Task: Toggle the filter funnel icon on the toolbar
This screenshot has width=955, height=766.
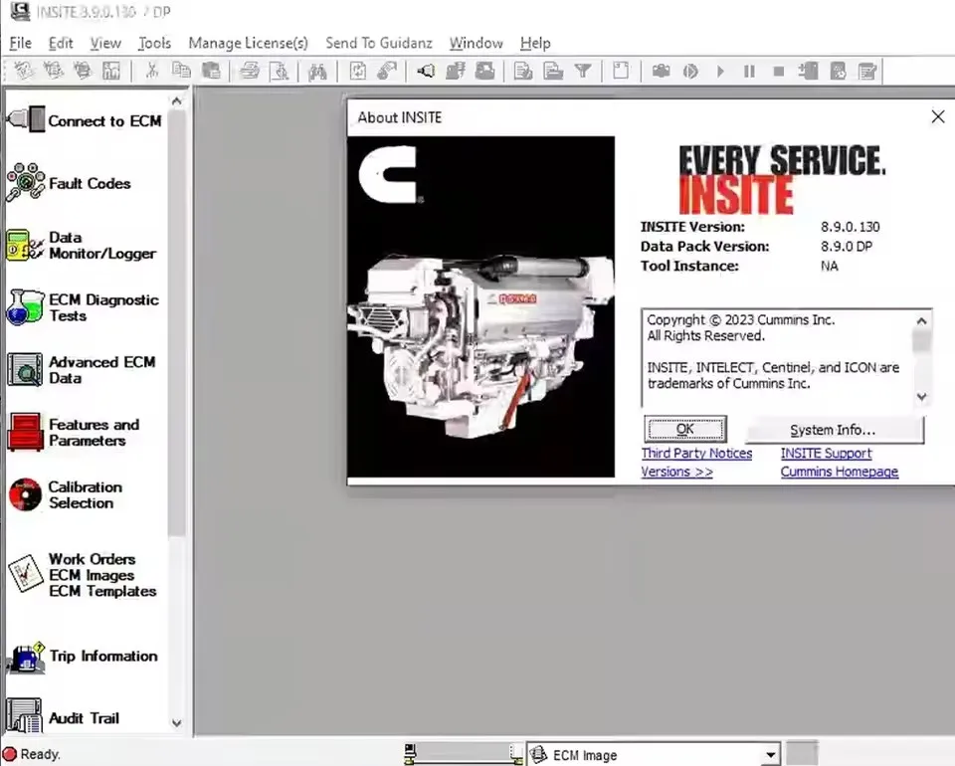Action: coord(584,71)
